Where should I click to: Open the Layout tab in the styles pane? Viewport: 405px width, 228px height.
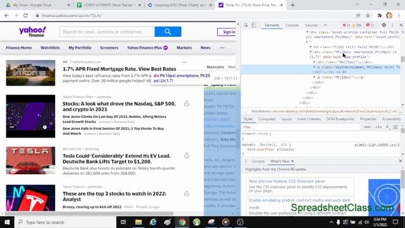tap(286, 119)
